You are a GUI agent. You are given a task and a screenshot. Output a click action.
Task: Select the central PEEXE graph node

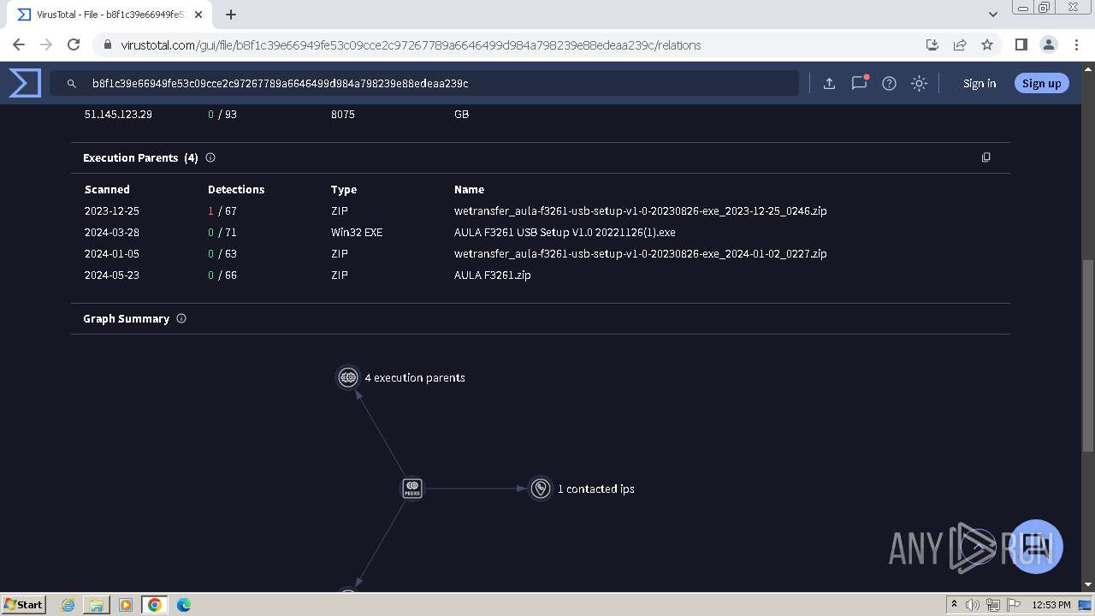(x=412, y=489)
